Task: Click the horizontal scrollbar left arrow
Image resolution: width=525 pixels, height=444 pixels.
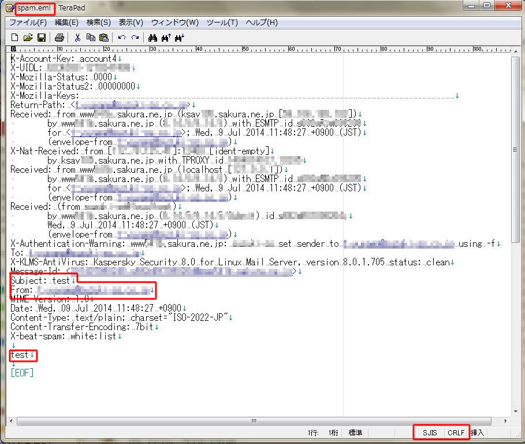Action: pyautogui.click(x=12, y=421)
